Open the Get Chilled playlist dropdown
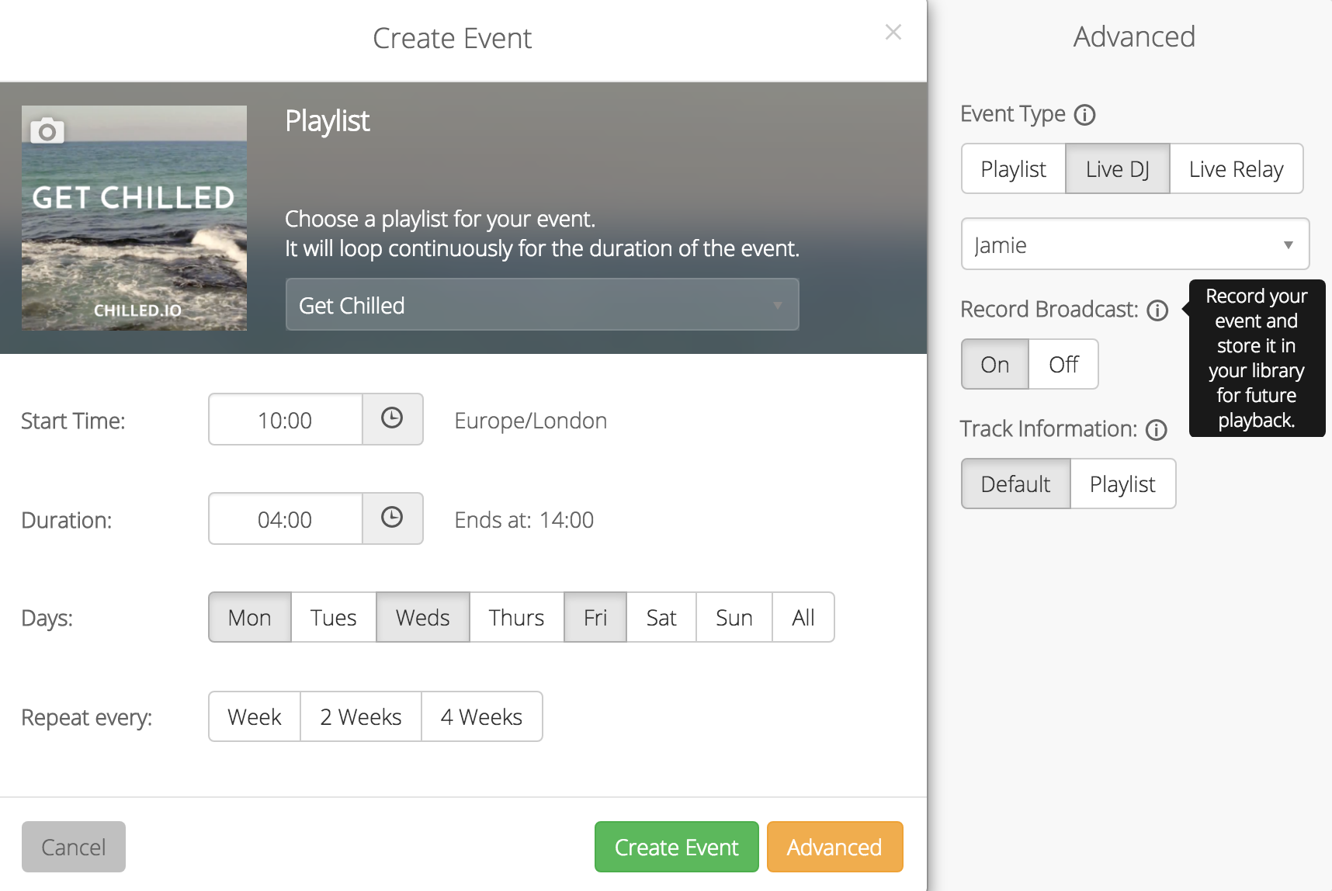 tap(542, 305)
